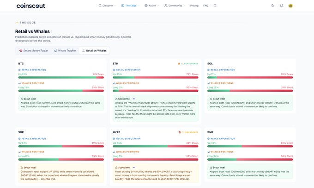This screenshot has height=188, width=314.
Task: Click the '99% Short' label on HYPE
Action: click(192, 156)
